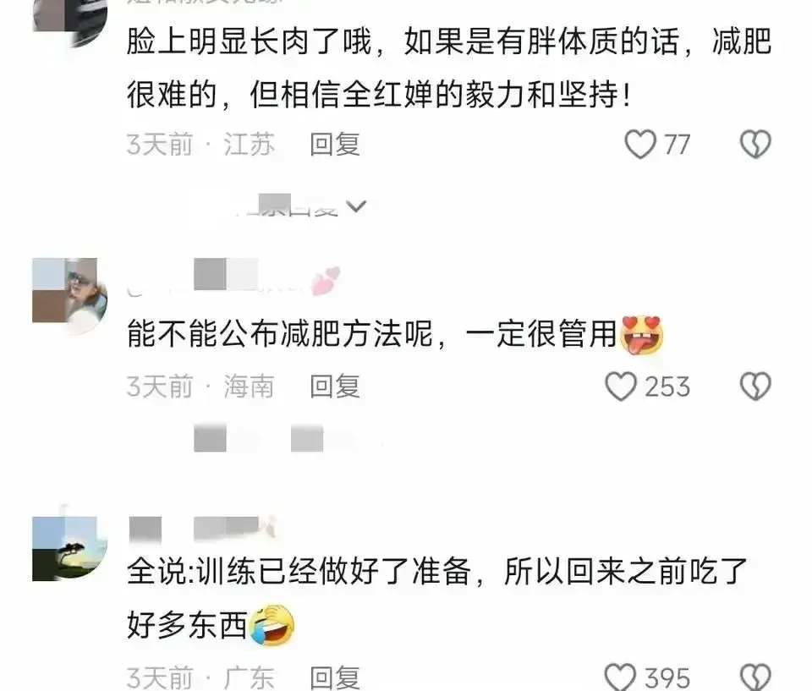Viewport: 812px width, 691px height.
Task: Reply to the Jiangsu comment via 回复
Action: coord(335,144)
